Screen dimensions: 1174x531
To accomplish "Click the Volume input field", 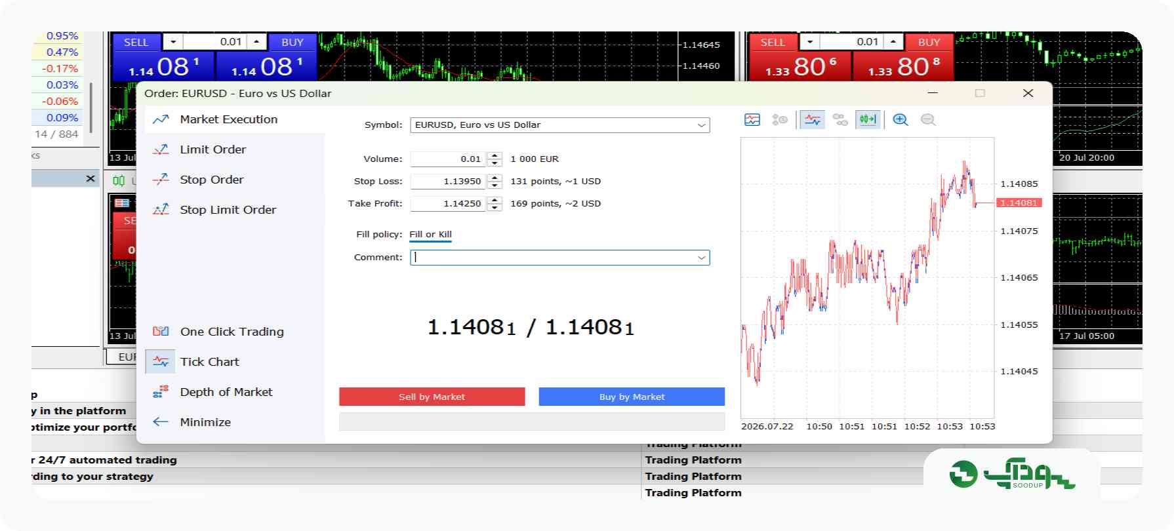I will 449,159.
